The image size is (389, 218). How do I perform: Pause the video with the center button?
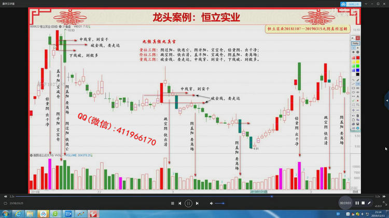(x=189, y=204)
